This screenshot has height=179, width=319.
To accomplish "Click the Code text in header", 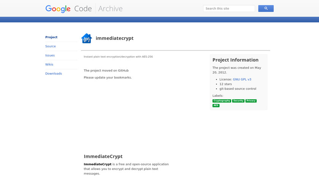I will point(83,9).
